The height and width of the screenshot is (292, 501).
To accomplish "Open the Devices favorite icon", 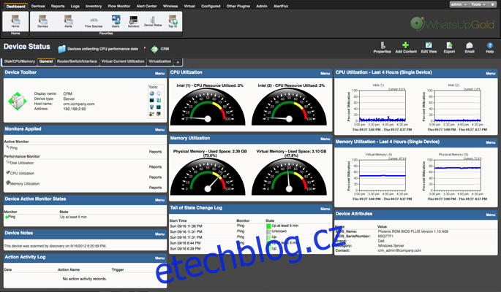I will pyautogui.click(x=42, y=21).
